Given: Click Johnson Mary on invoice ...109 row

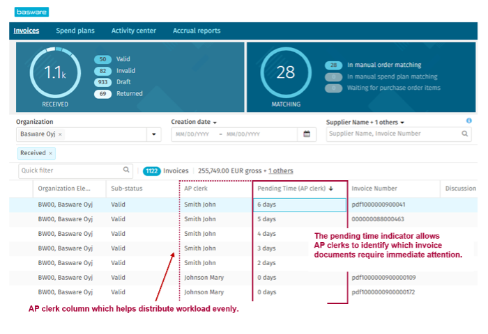Looking at the screenshot, I should click(x=204, y=278).
